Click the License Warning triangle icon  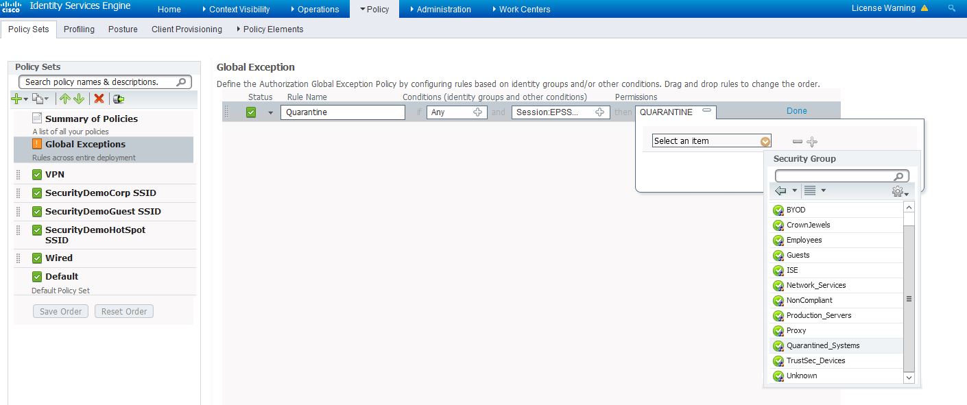click(924, 8)
